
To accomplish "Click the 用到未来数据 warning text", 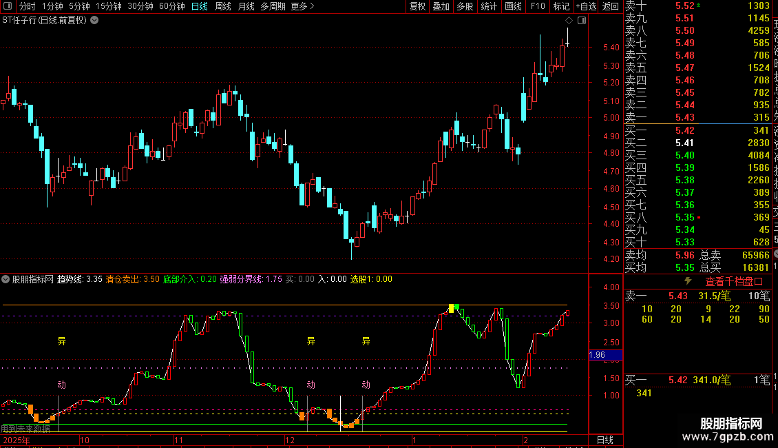I will point(25,429).
